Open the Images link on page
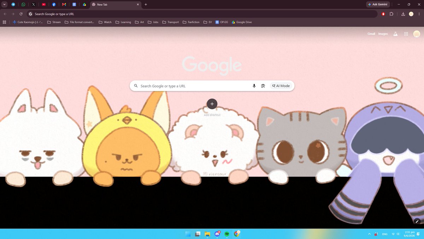The width and height of the screenshot is (424, 239). coord(383,34)
